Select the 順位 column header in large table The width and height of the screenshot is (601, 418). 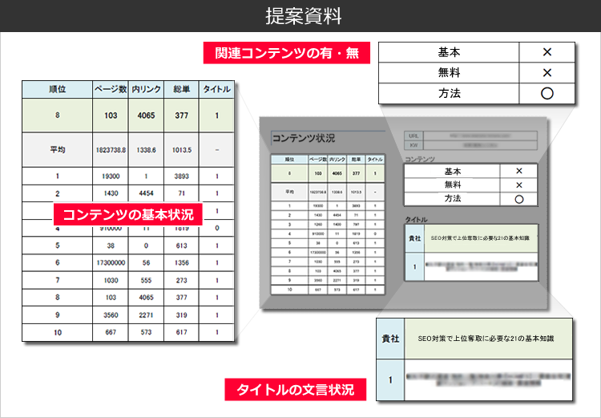click(57, 89)
